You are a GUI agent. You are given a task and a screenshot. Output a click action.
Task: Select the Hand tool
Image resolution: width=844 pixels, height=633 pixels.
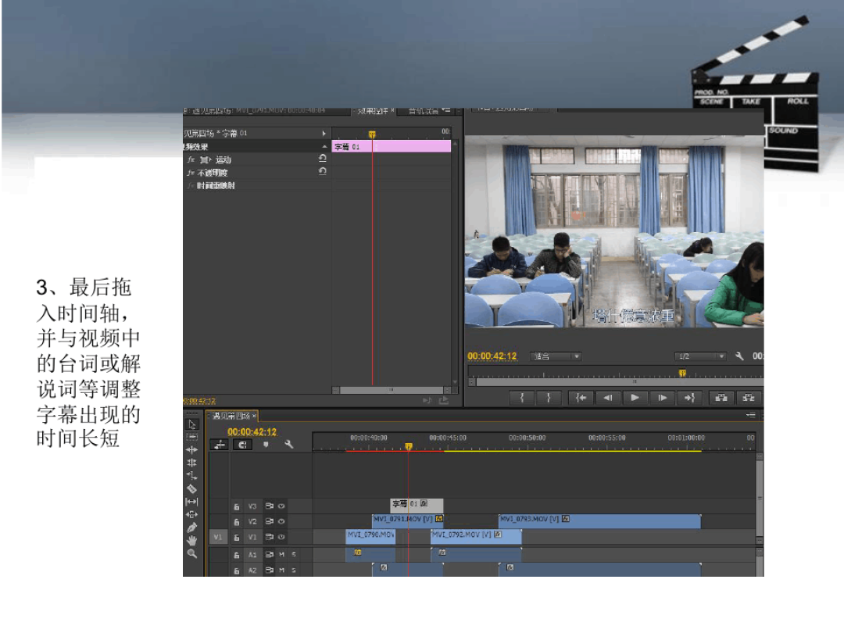(x=191, y=541)
